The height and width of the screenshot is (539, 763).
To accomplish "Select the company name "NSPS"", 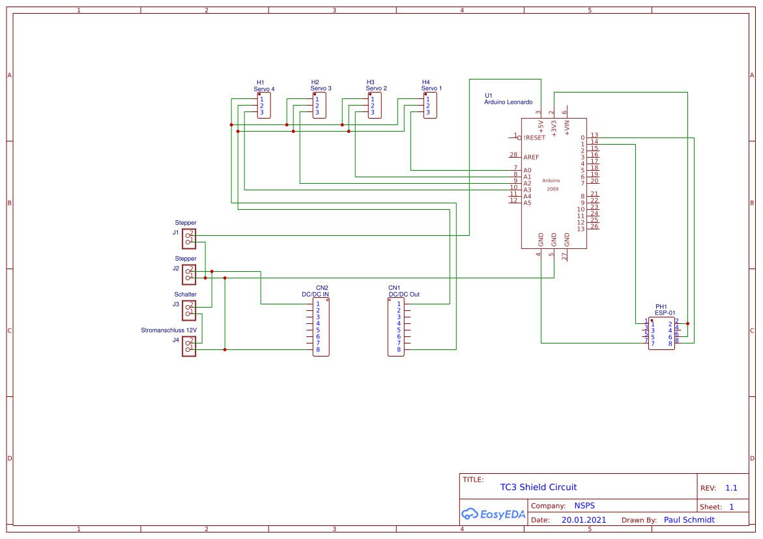I will (584, 506).
